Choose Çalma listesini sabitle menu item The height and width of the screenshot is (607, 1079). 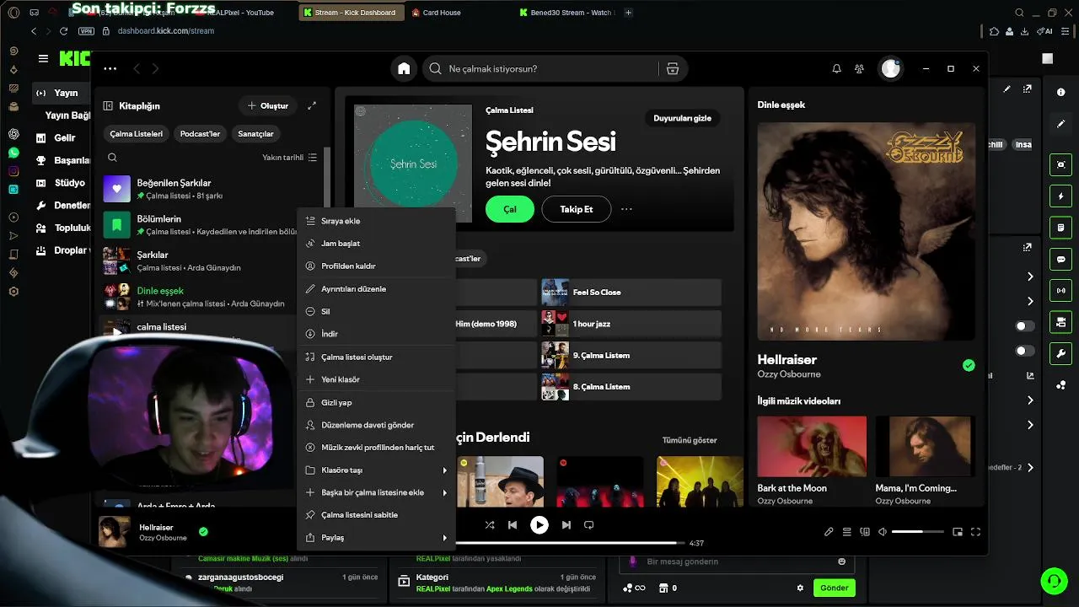pos(375,515)
